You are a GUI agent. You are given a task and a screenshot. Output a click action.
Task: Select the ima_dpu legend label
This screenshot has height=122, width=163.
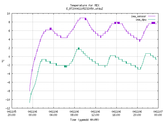coord(141,20)
